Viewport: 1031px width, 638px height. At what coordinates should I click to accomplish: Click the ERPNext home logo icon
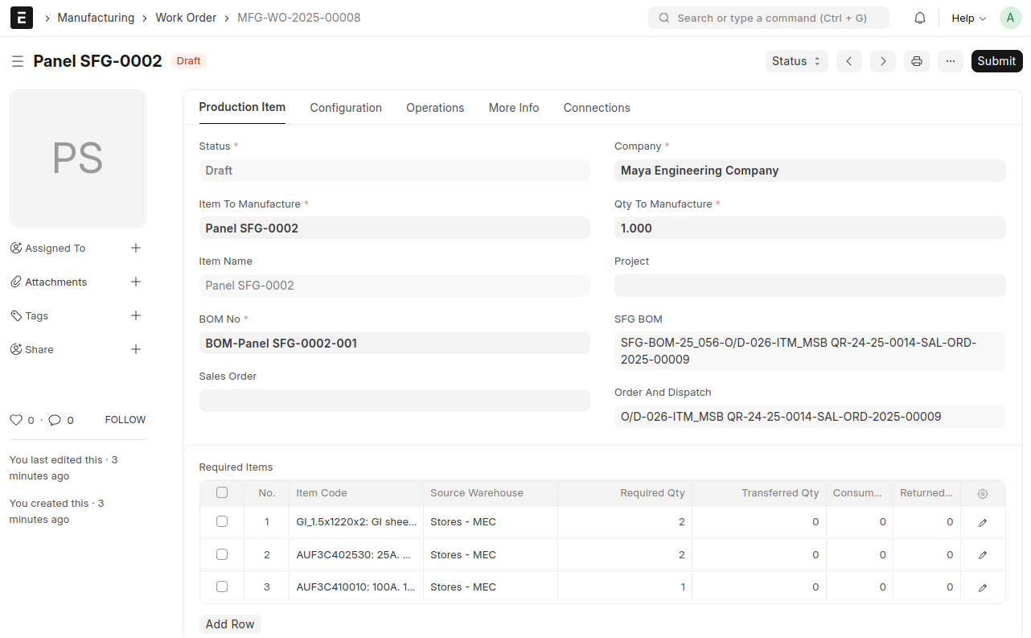pos(22,18)
